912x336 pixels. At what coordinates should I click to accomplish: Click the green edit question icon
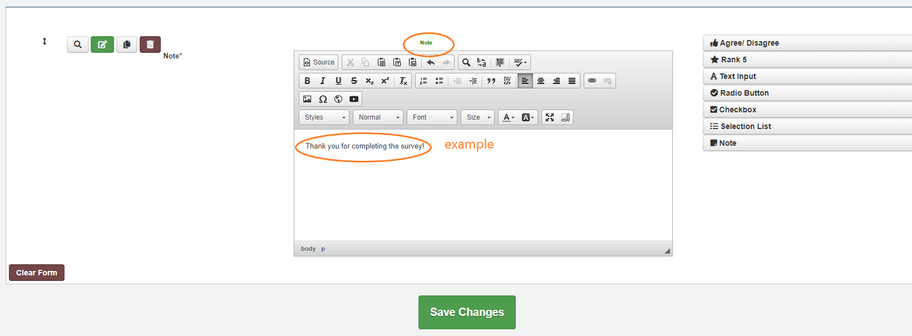pos(102,45)
